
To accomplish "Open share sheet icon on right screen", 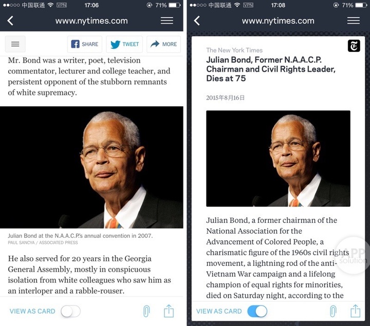I will [355, 311].
